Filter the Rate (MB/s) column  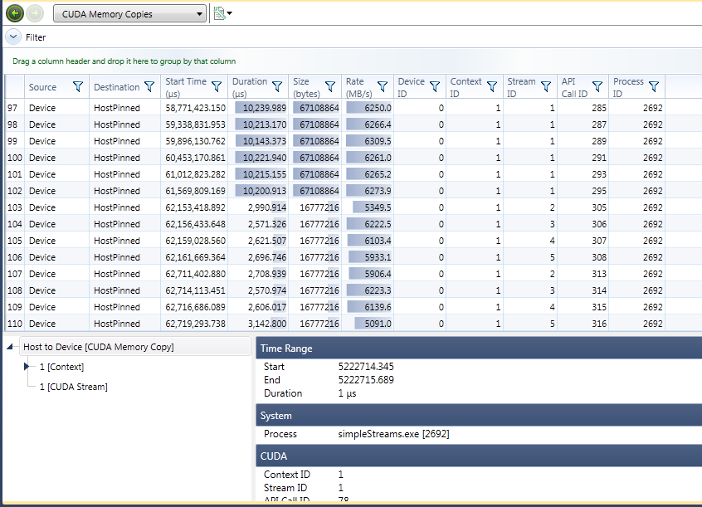click(382, 87)
